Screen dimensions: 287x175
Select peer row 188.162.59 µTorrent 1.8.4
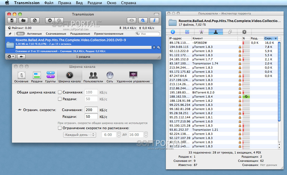click(223, 97)
